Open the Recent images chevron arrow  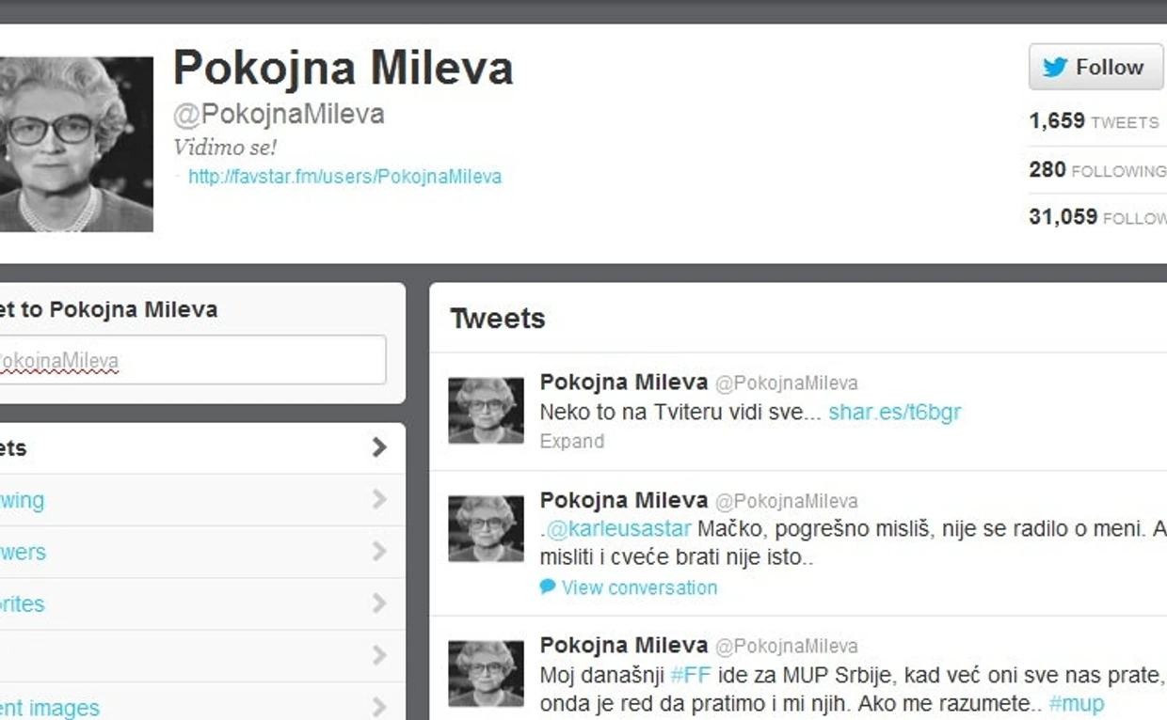pos(379,707)
